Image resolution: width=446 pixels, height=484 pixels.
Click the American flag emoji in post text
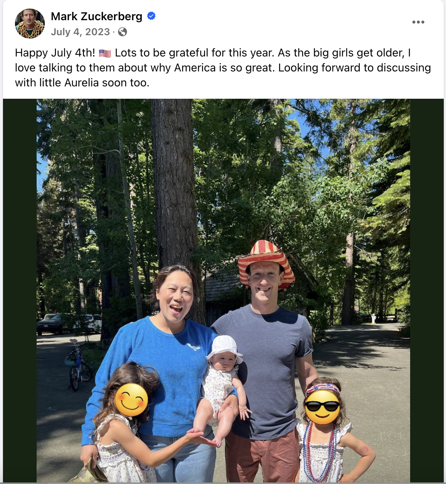pos(105,53)
